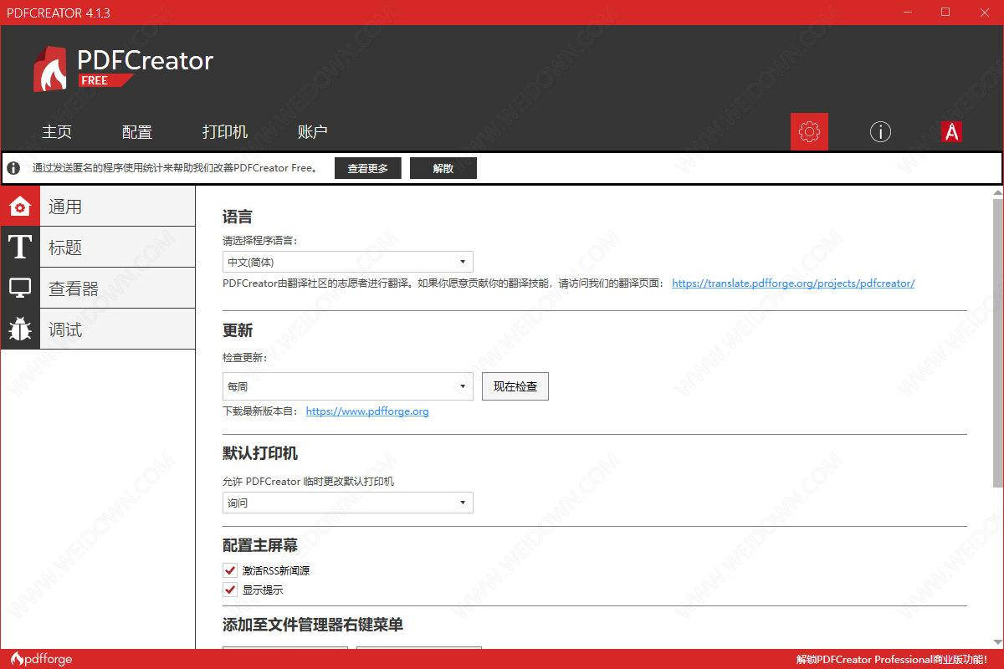Click the 下载最新版本自 label
This screenshot has width=1004, height=669.
[x=260, y=411]
